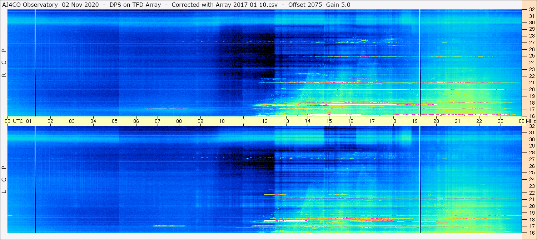Select the RCP panel label

(x=4, y=62)
